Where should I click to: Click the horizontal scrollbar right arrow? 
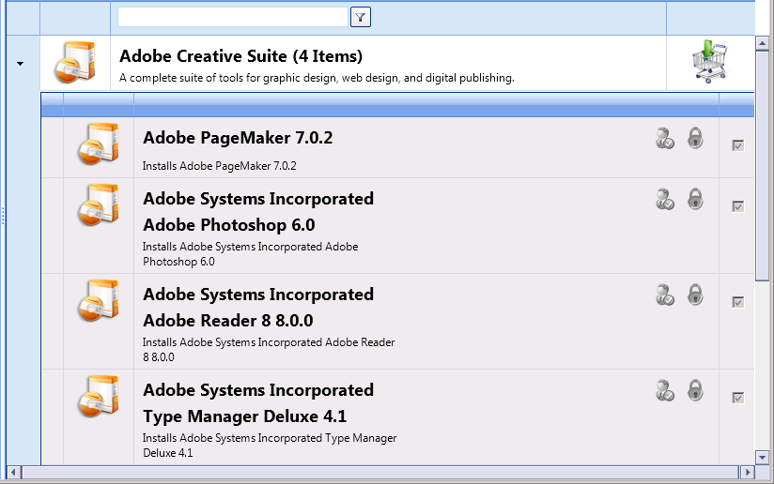tap(748, 472)
